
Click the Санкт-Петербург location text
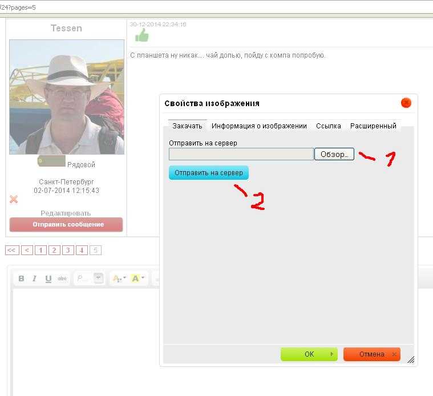[66, 181]
